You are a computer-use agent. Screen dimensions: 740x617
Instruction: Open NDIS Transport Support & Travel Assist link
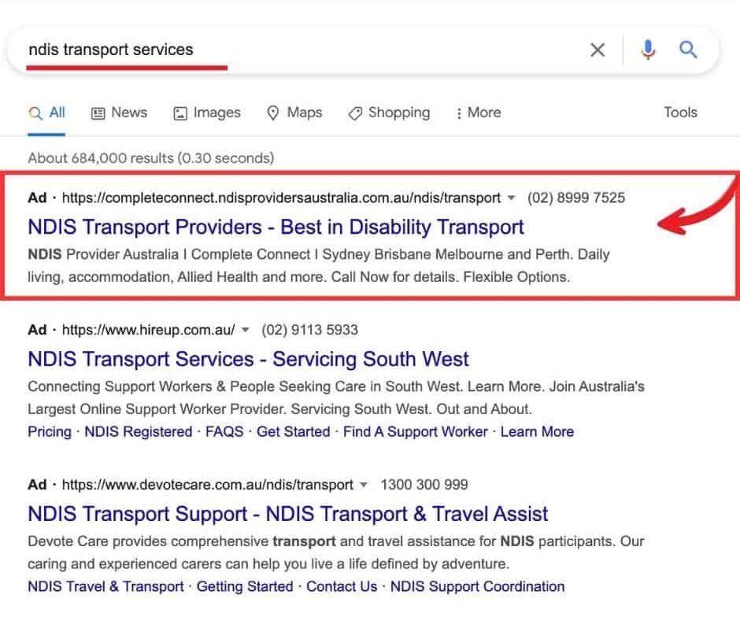pyautogui.click(x=287, y=515)
